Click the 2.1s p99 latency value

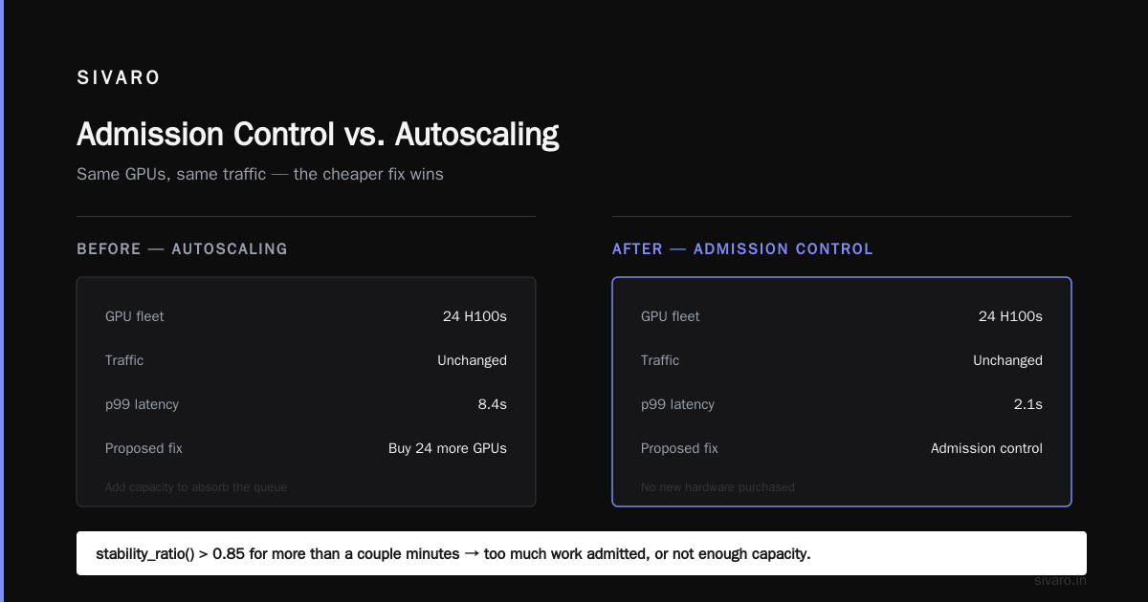tap(1028, 404)
